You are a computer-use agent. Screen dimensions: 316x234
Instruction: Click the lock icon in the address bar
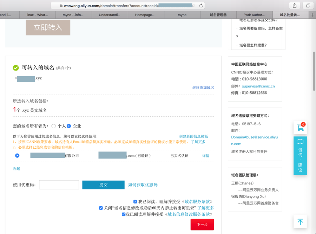(x=61, y=6)
